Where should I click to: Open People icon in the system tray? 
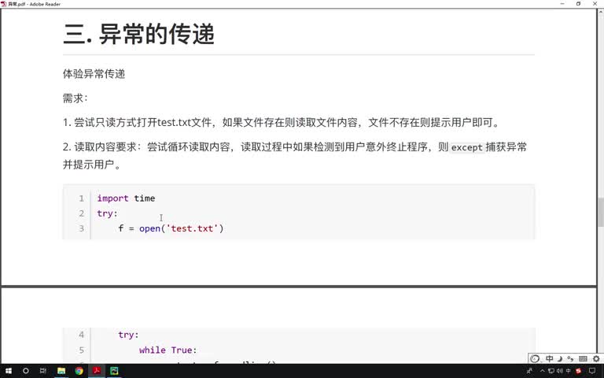point(530,371)
